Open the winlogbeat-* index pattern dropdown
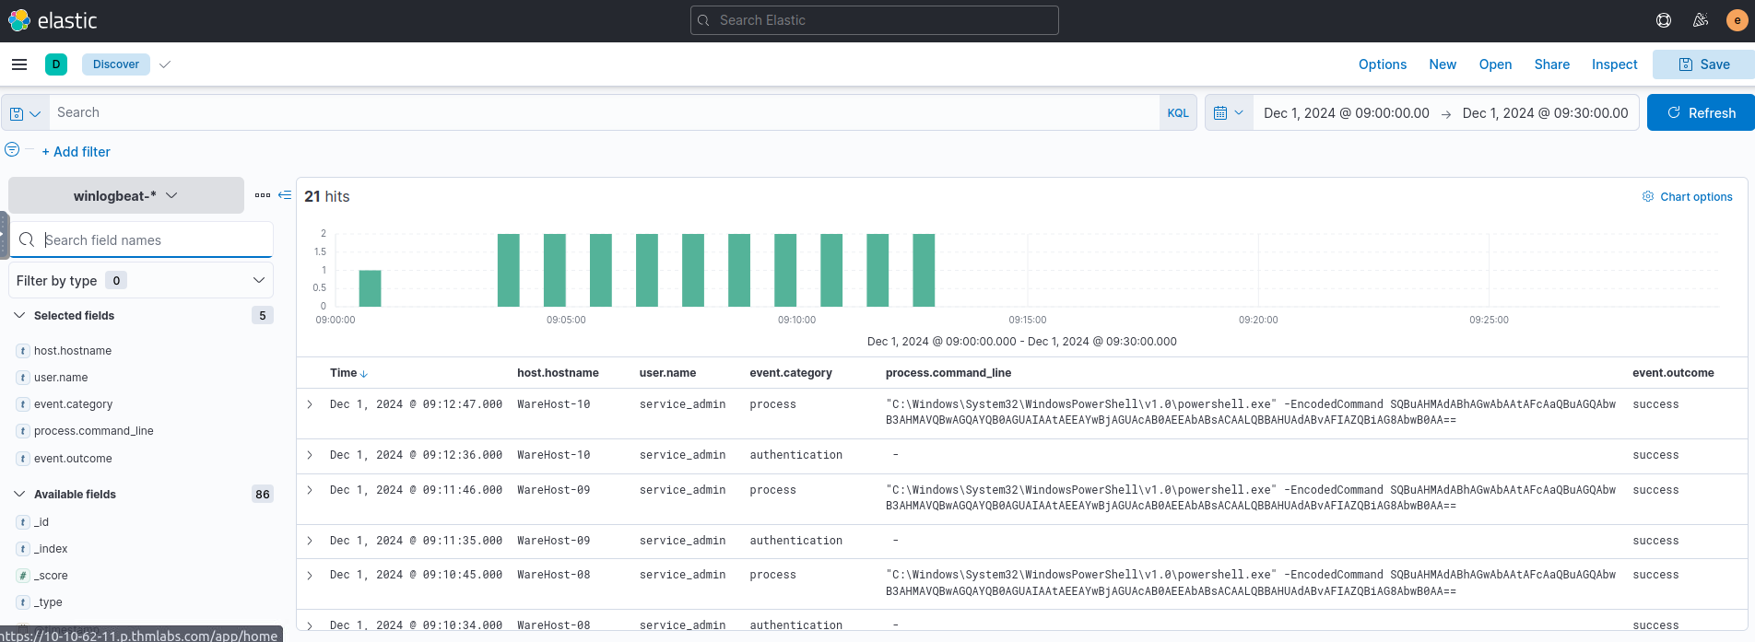The width and height of the screenshot is (1755, 642). tap(125, 196)
